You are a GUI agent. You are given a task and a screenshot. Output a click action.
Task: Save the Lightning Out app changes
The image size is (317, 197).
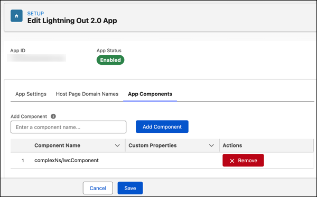pyautogui.click(x=130, y=188)
